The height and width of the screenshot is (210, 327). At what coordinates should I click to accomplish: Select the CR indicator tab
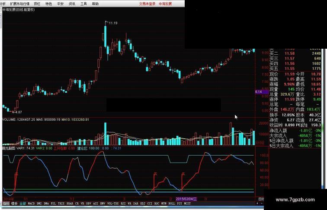pos(77,204)
